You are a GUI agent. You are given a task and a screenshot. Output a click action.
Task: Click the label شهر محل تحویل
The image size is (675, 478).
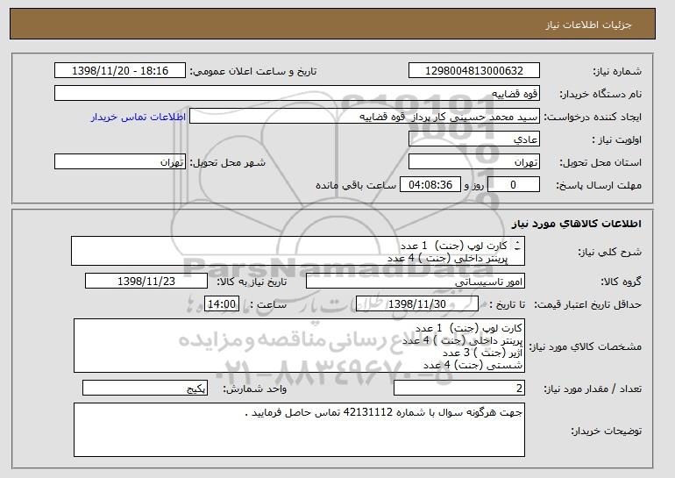click(228, 162)
